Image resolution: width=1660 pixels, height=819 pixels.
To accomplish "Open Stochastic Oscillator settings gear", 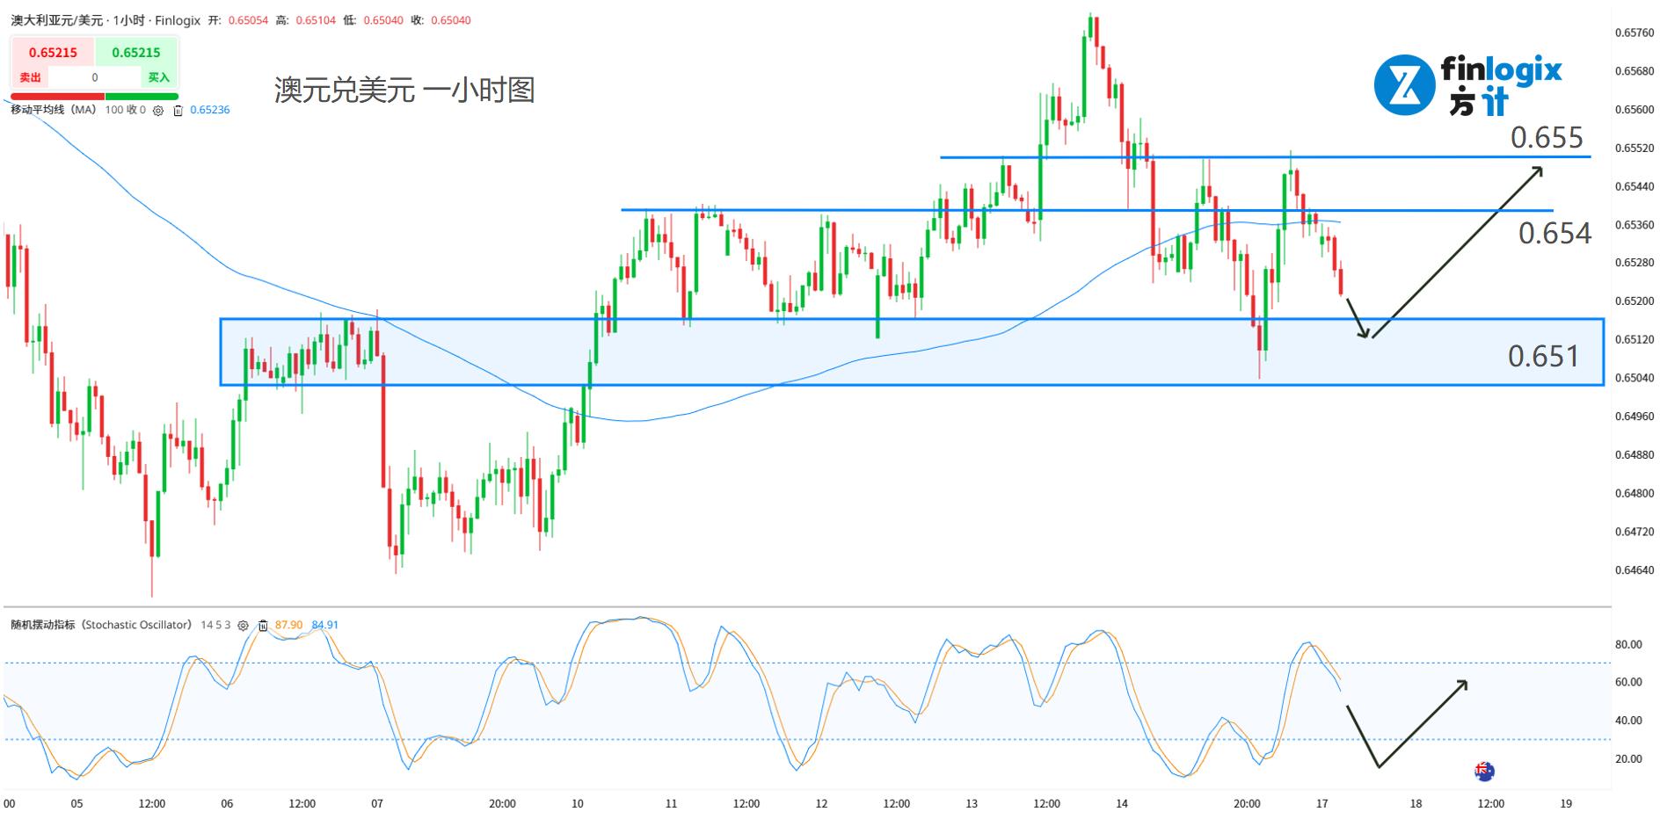I will point(244,626).
